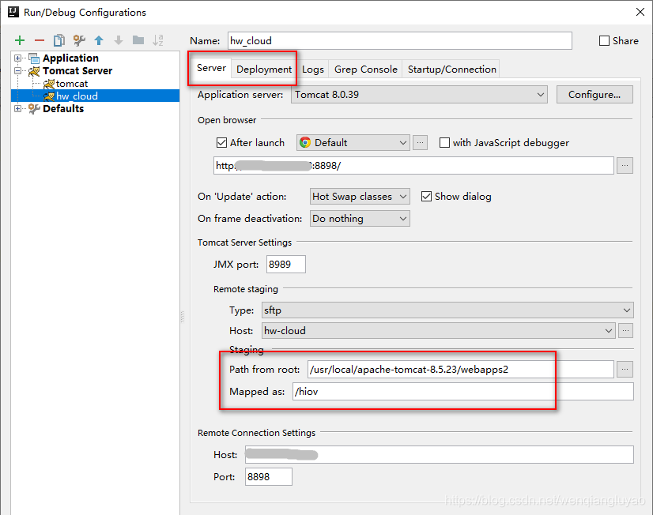Switch to the Startup/Connection tab
This screenshot has width=653, height=515.
pos(452,69)
